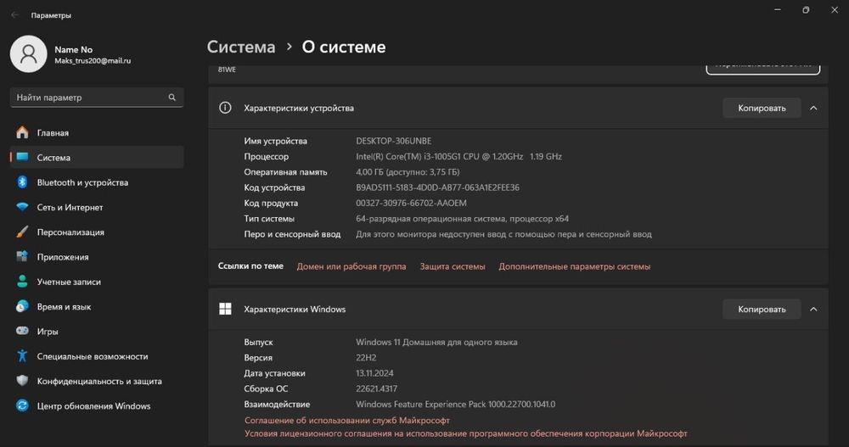
Task: Click the Учетные записи person icon
Action: point(22,282)
